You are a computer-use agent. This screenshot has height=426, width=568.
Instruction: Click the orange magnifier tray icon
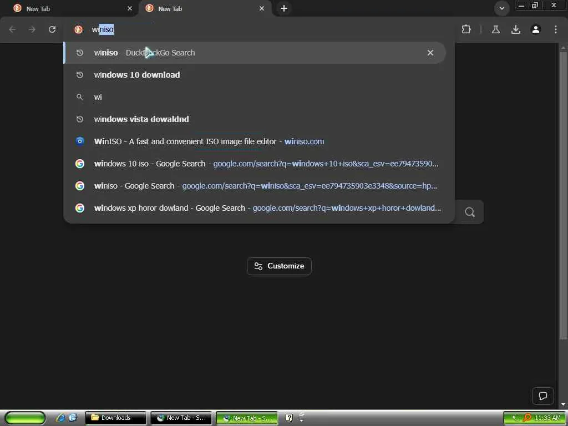point(527,418)
